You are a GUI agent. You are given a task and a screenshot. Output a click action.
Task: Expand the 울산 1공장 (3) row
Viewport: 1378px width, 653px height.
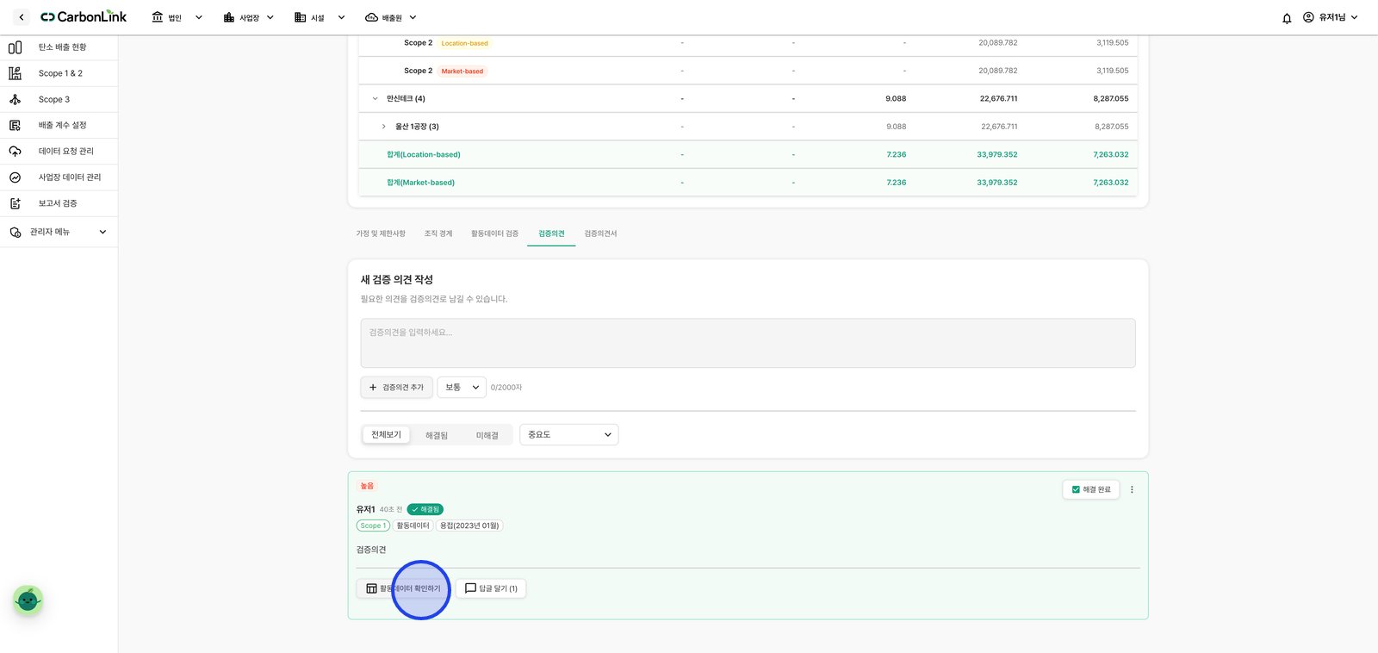[383, 127]
